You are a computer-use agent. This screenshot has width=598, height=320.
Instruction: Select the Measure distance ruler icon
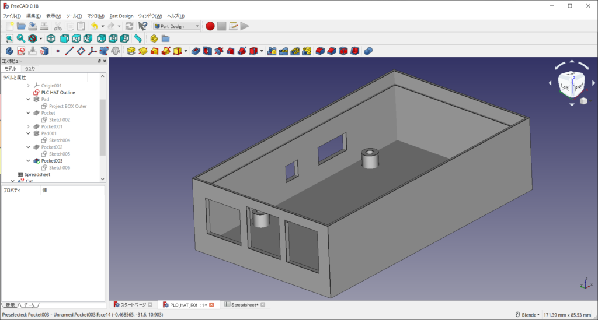tap(138, 38)
